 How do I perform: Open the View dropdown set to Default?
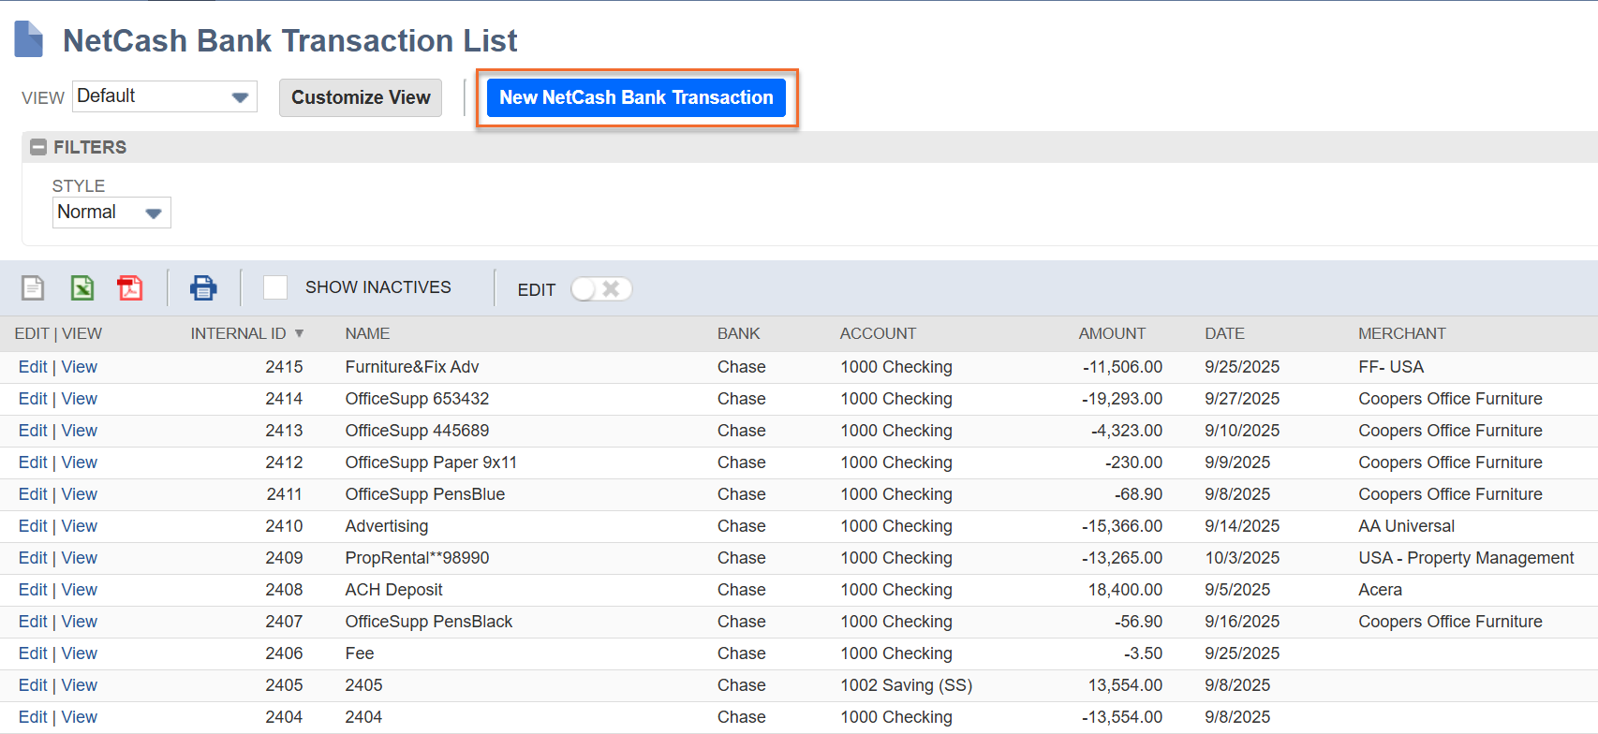pyautogui.click(x=164, y=96)
